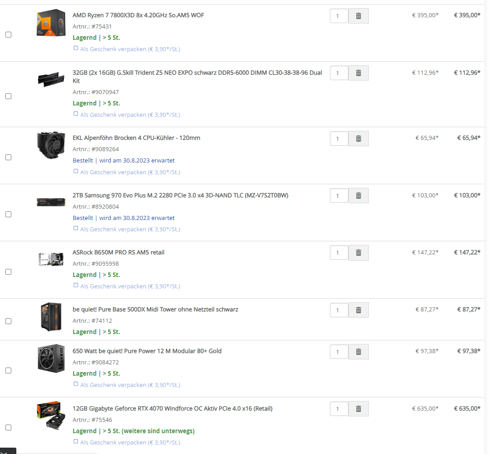Image resolution: width=491 pixels, height=454 pixels.
Task: Delete the Pure Power 12 M power supply
Action: (358, 352)
